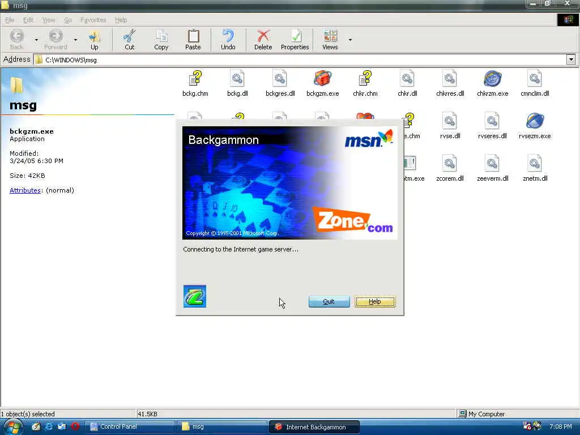Open the Help menu
The width and height of the screenshot is (580, 435).
pyautogui.click(x=121, y=20)
